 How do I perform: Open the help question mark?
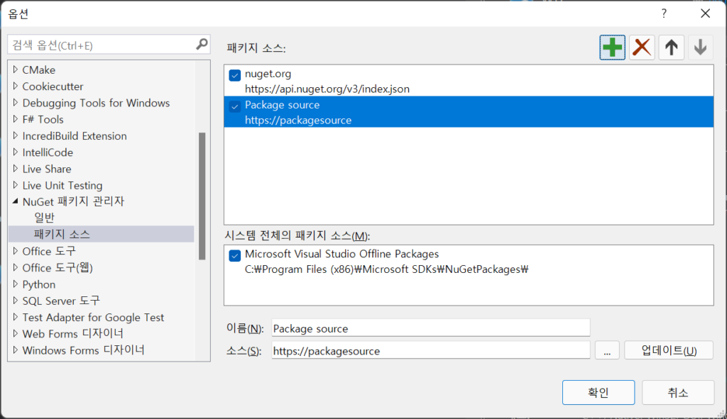click(x=664, y=13)
